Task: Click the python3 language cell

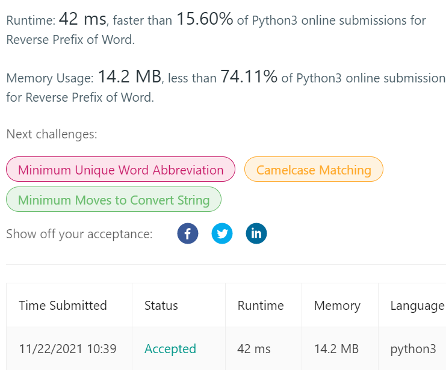Action: [x=412, y=349]
